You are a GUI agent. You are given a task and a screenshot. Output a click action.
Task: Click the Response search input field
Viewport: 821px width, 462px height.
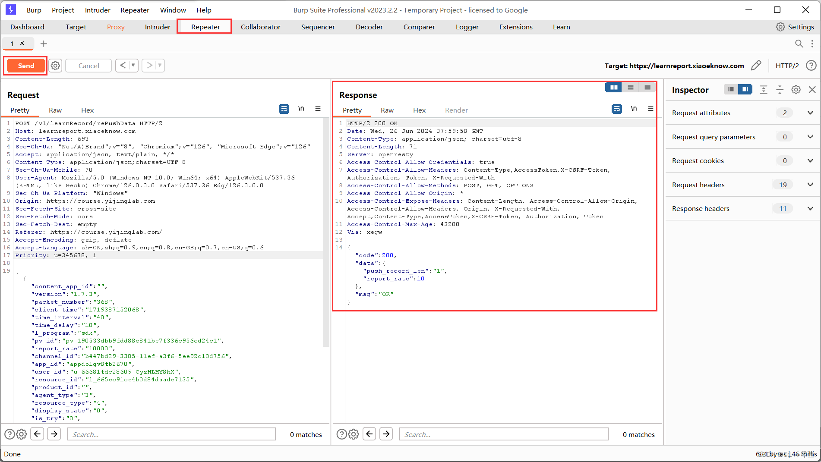504,434
